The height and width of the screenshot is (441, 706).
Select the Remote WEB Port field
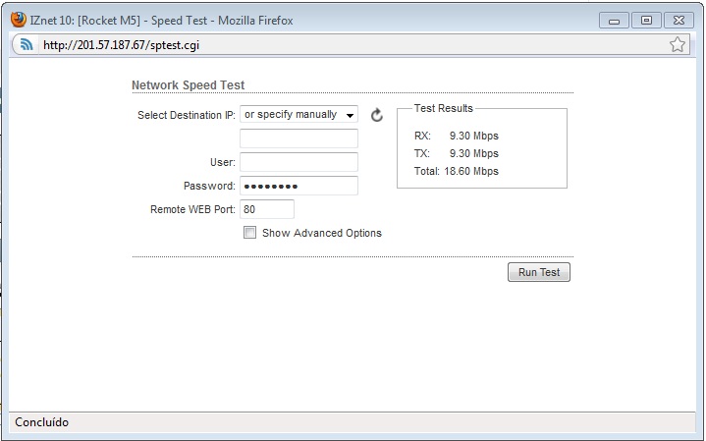[x=267, y=209]
